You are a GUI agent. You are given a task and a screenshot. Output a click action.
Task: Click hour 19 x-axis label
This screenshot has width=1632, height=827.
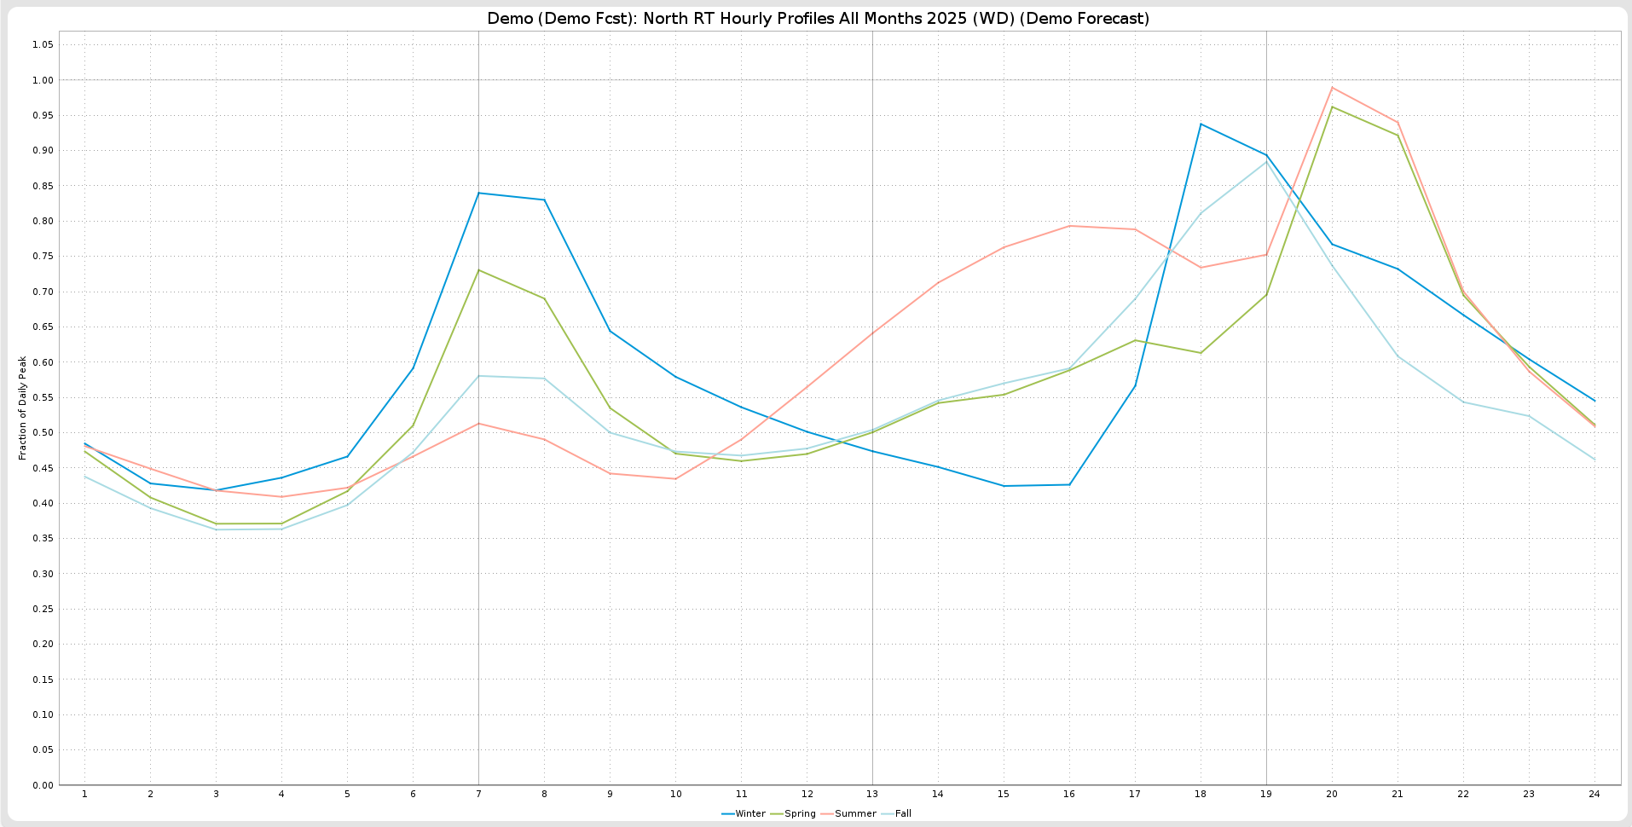1266,794
